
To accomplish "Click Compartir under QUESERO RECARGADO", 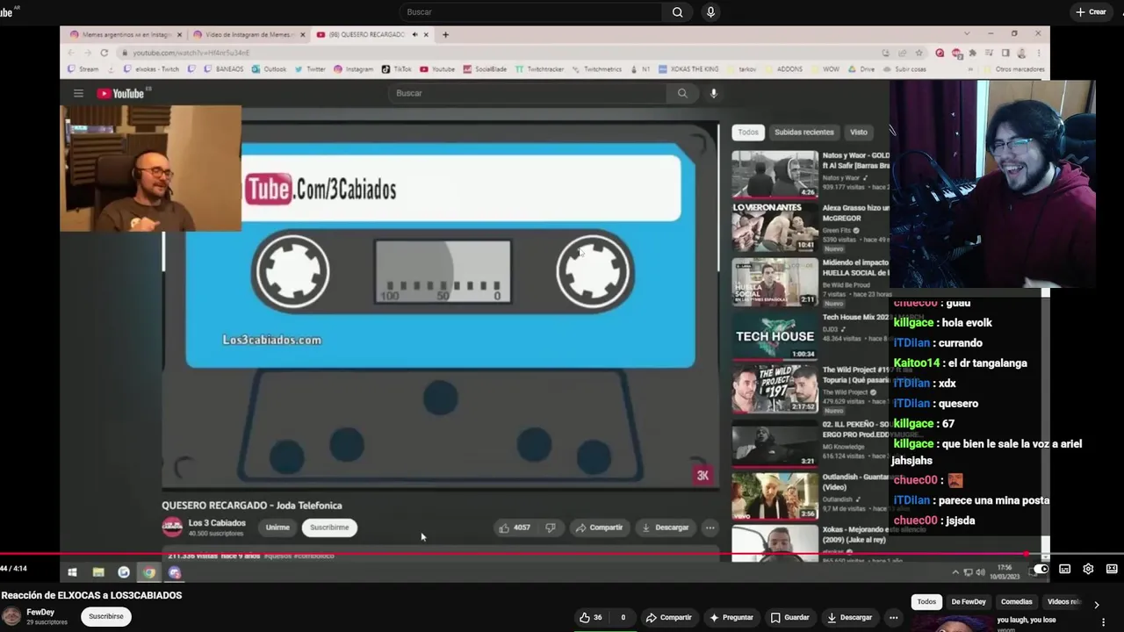I will [599, 528].
